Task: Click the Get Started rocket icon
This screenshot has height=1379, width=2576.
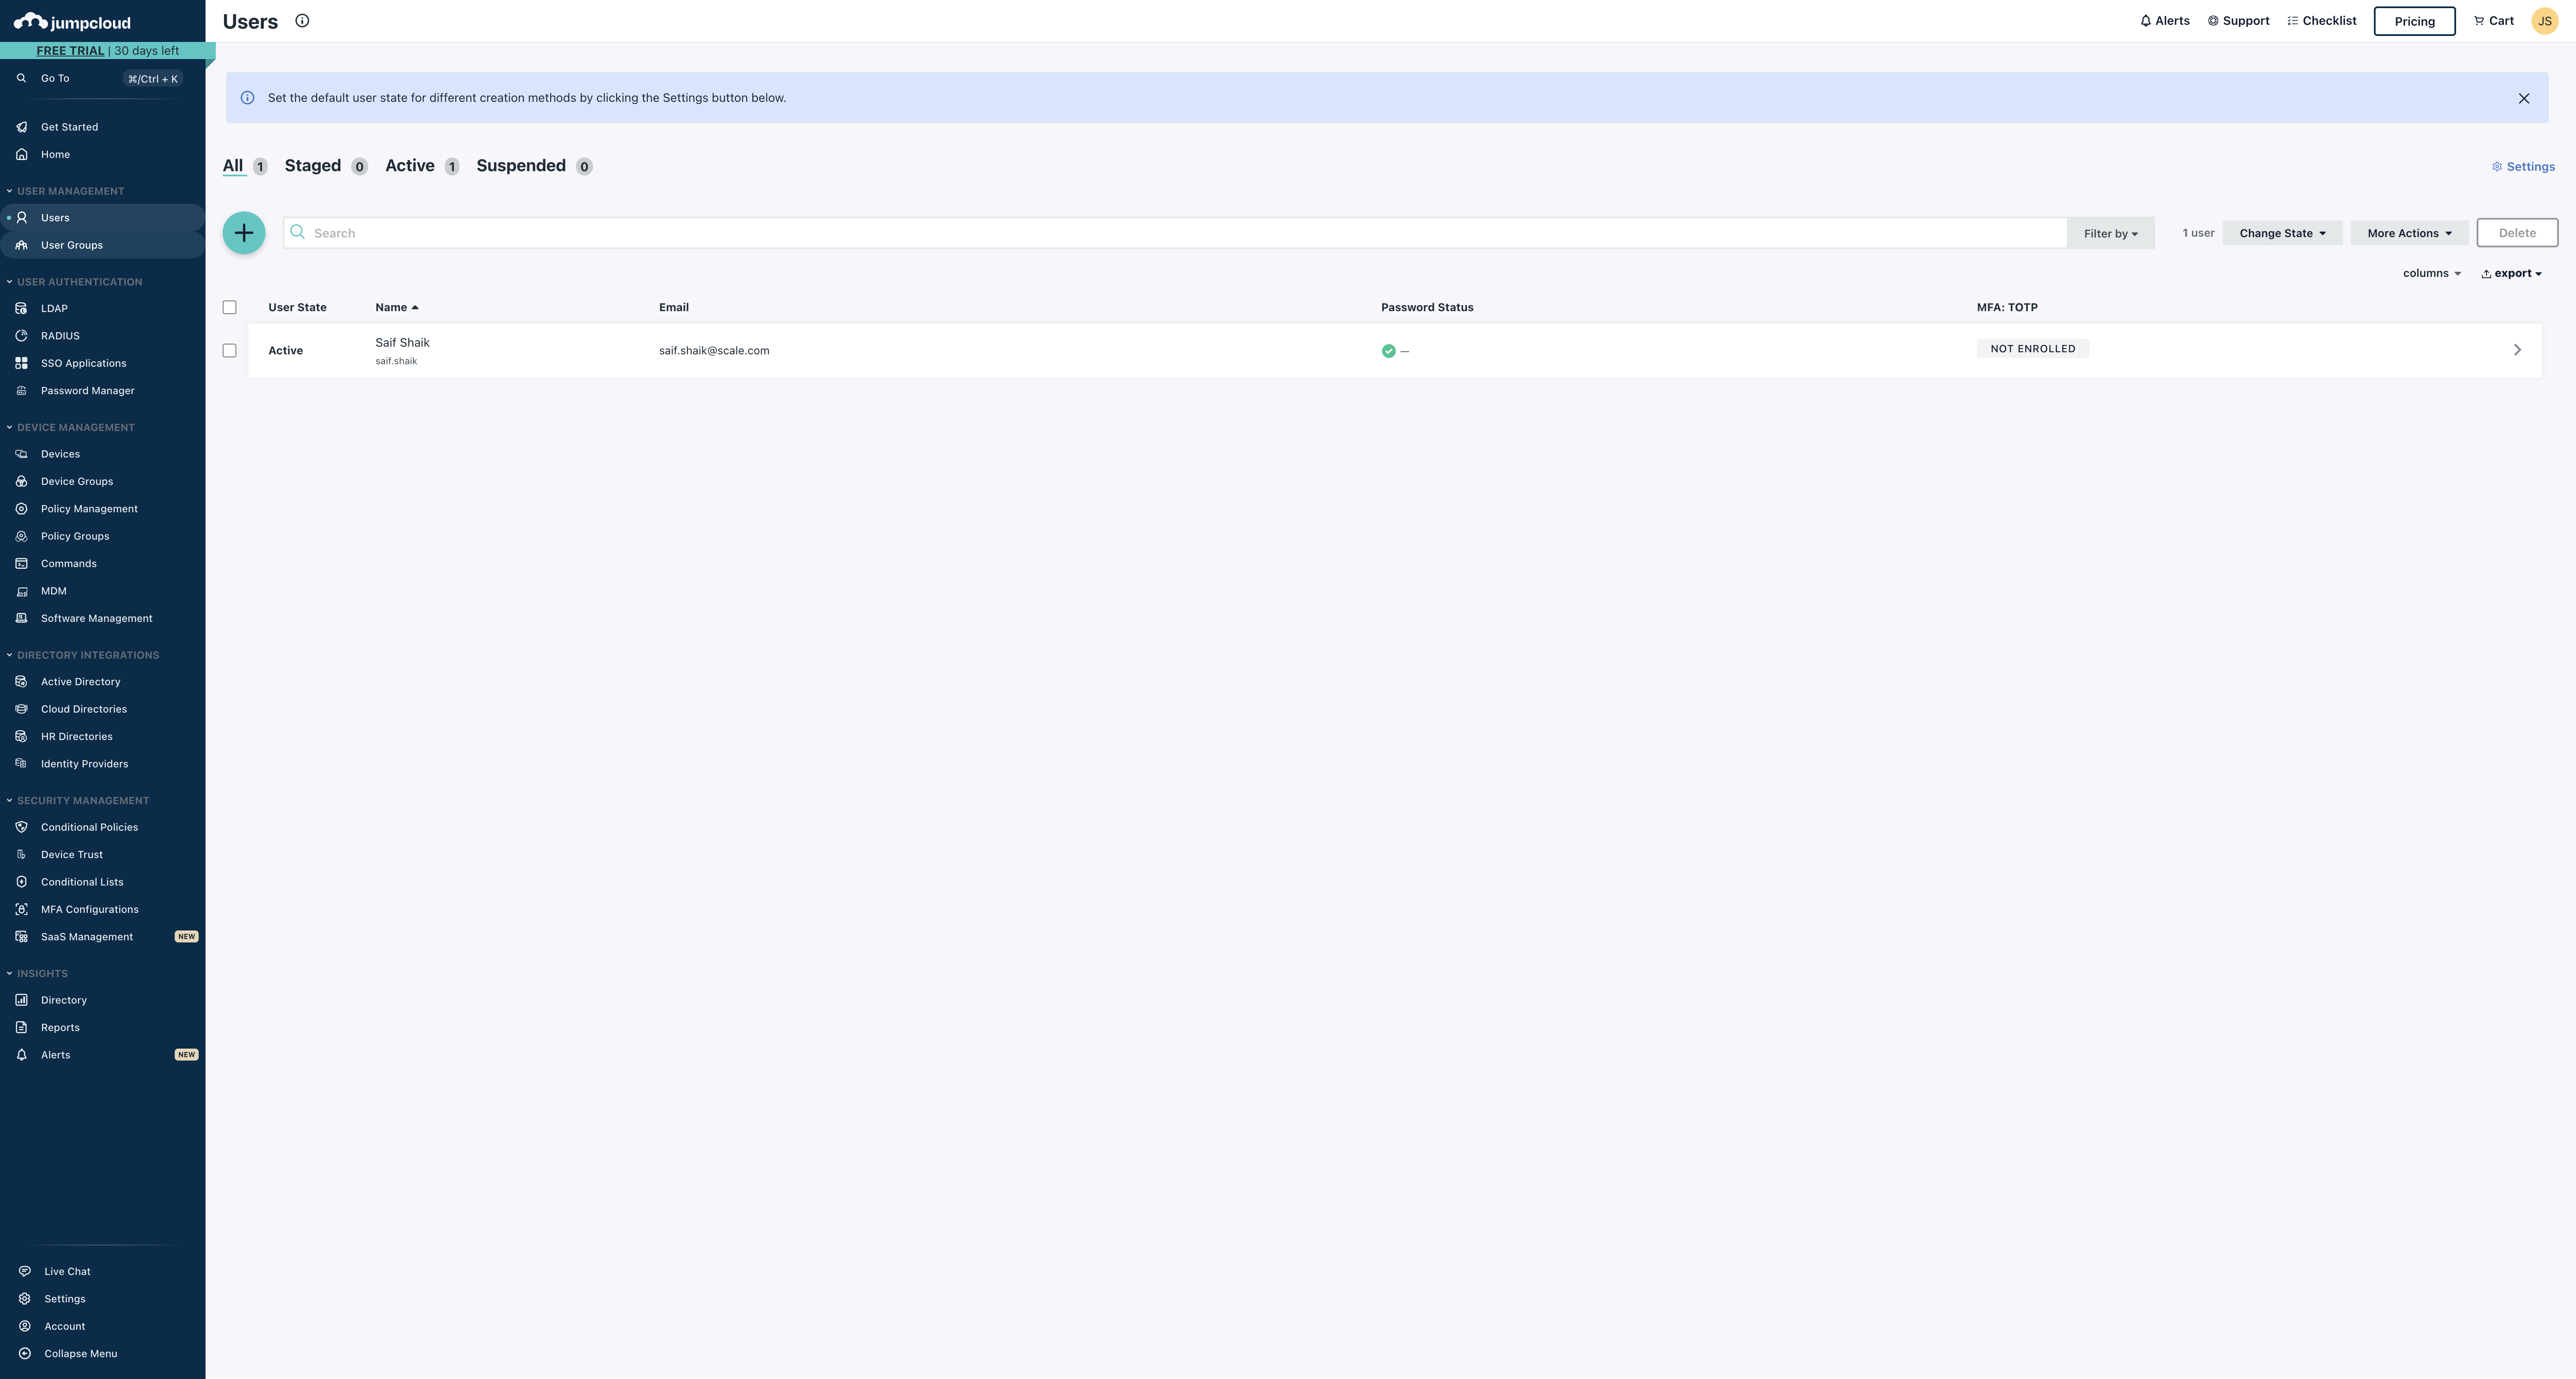Action: click(21, 127)
